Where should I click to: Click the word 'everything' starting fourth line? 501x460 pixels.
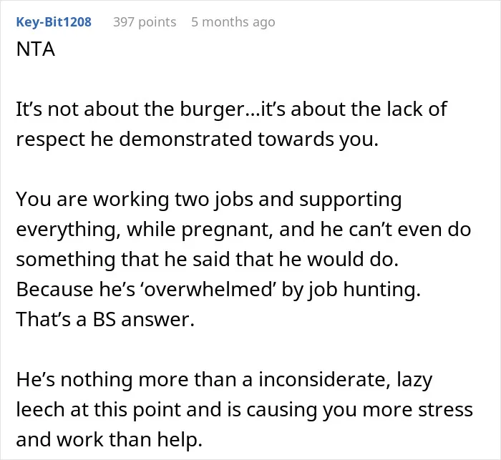[69, 230]
